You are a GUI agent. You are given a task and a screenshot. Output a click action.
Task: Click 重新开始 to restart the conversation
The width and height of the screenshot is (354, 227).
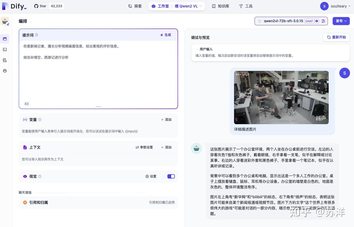[336, 37]
